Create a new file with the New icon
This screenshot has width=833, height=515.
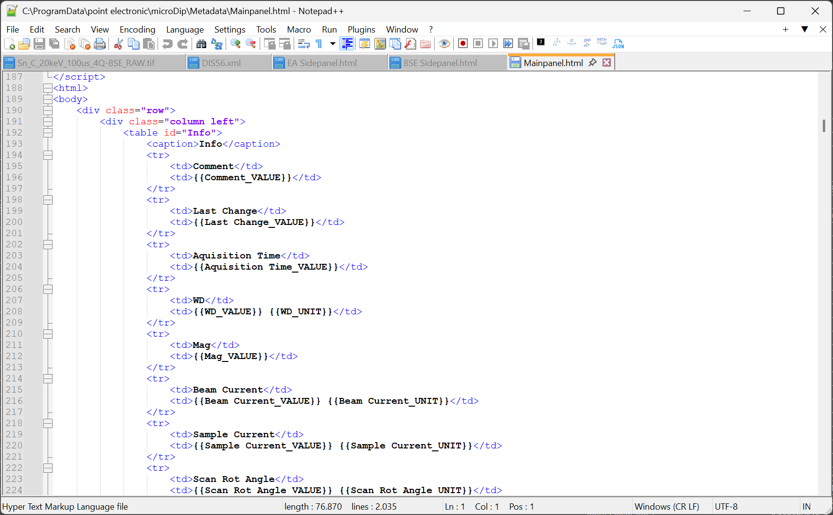pos(9,44)
